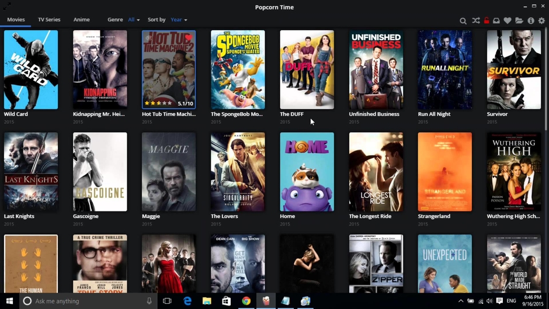549x309 pixels.
Task: Click the battery status tray icon
Action: coord(471,301)
